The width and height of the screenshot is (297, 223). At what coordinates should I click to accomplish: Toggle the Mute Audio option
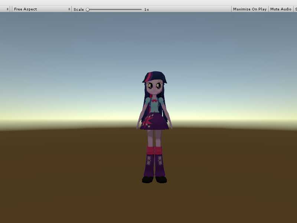(281, 9)
